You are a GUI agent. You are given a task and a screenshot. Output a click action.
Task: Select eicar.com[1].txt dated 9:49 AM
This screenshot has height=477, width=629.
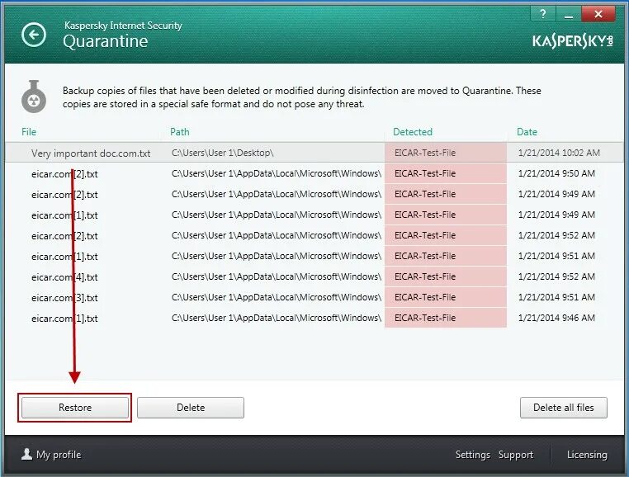click(x=314, y=215)
